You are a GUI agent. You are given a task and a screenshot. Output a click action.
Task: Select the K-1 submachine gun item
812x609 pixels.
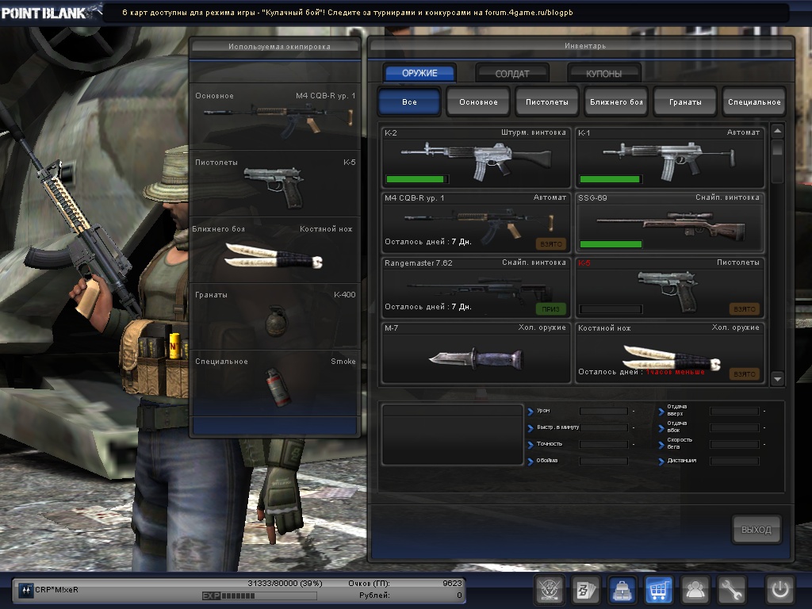[669, 158]
